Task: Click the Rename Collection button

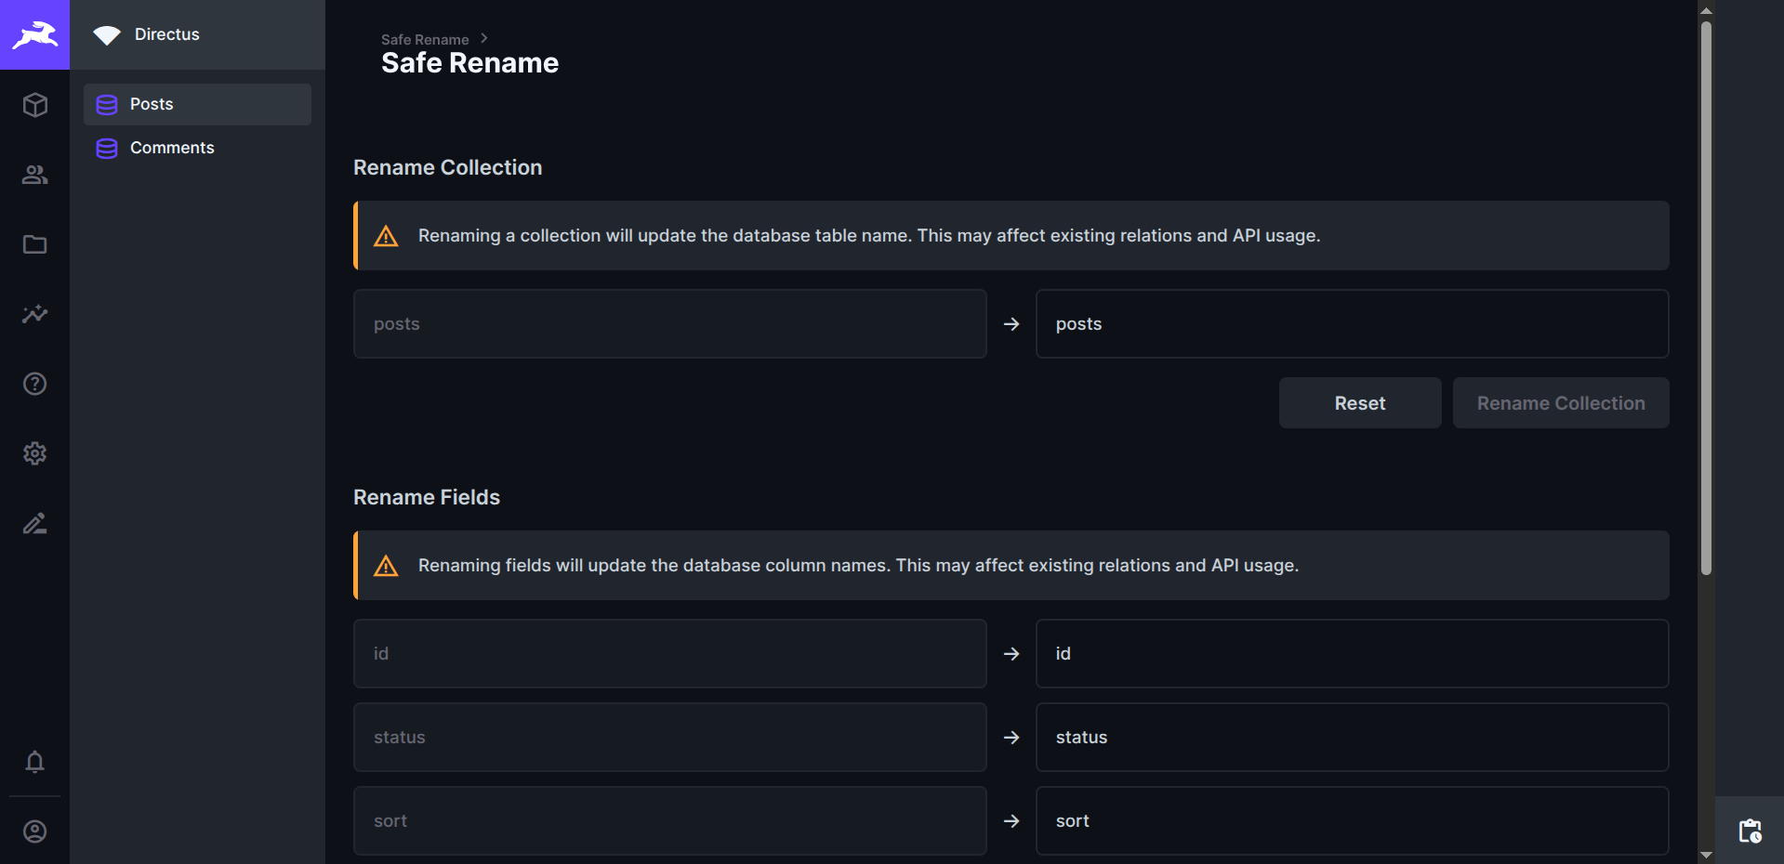Action: [x=1561, y=403]
